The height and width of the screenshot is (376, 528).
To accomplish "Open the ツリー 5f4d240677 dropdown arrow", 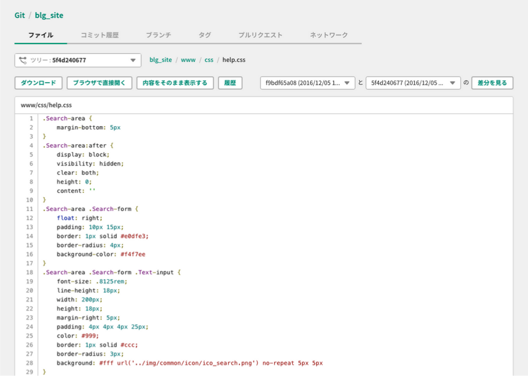I will [x=133, y=60].
